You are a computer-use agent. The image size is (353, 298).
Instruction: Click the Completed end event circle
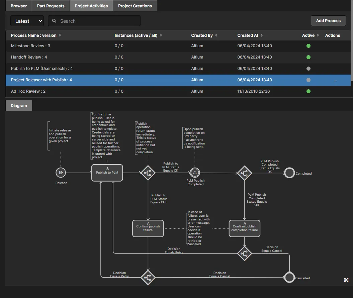point(289,173)
